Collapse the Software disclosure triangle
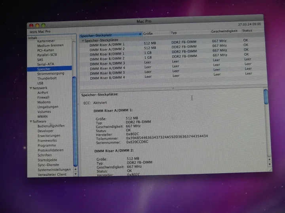 tap(31, 121)
